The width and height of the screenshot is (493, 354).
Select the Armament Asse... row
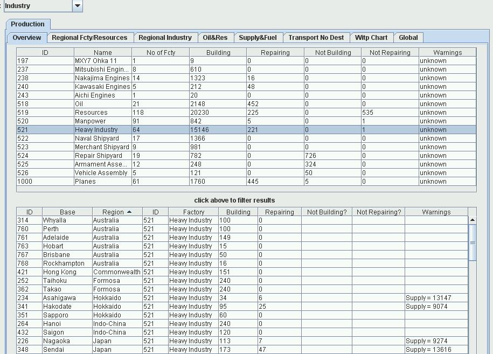click(246, 164)
